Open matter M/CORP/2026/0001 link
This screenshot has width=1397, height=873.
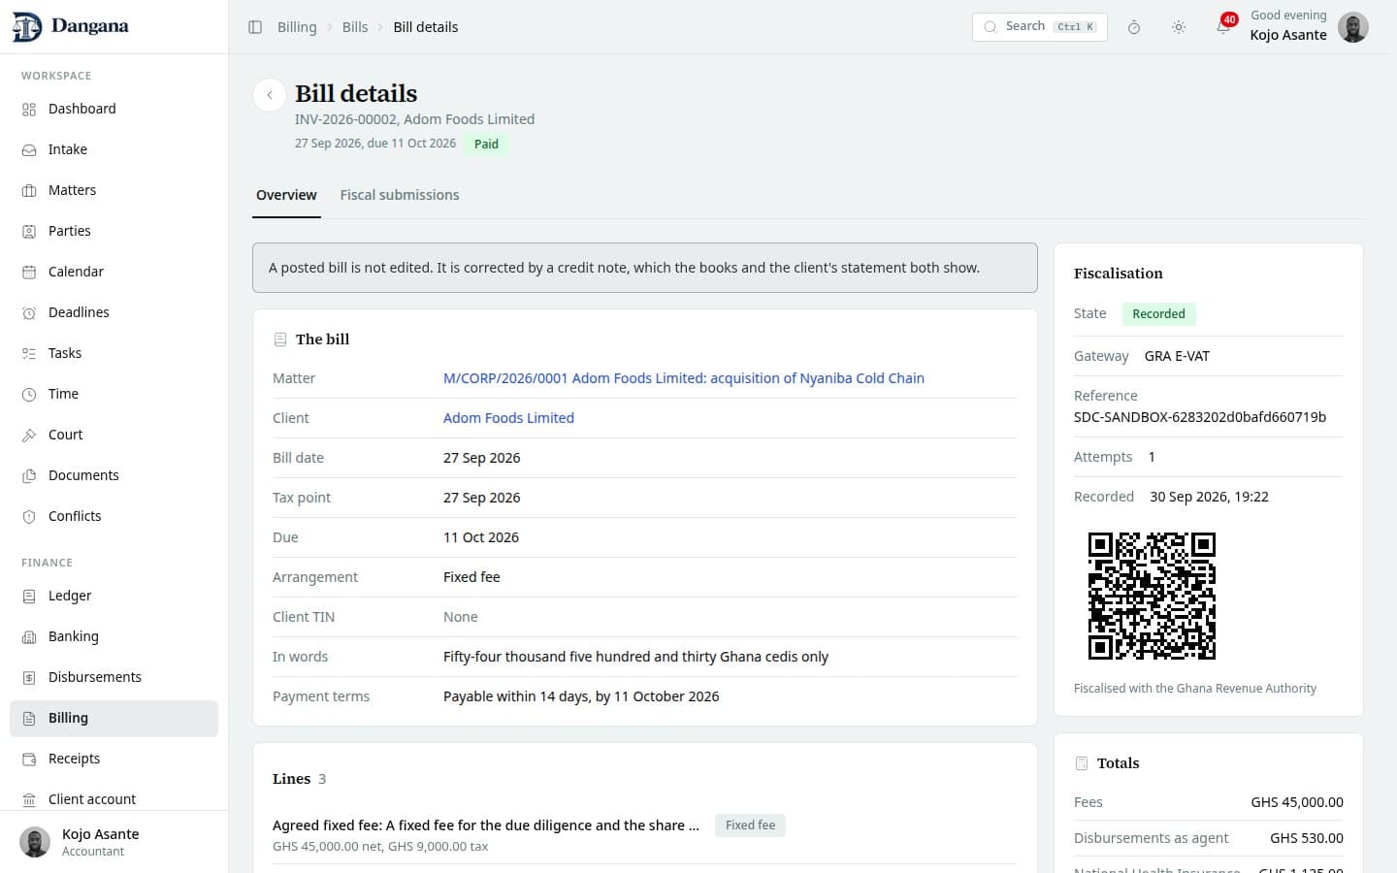[x=684, y=378]
